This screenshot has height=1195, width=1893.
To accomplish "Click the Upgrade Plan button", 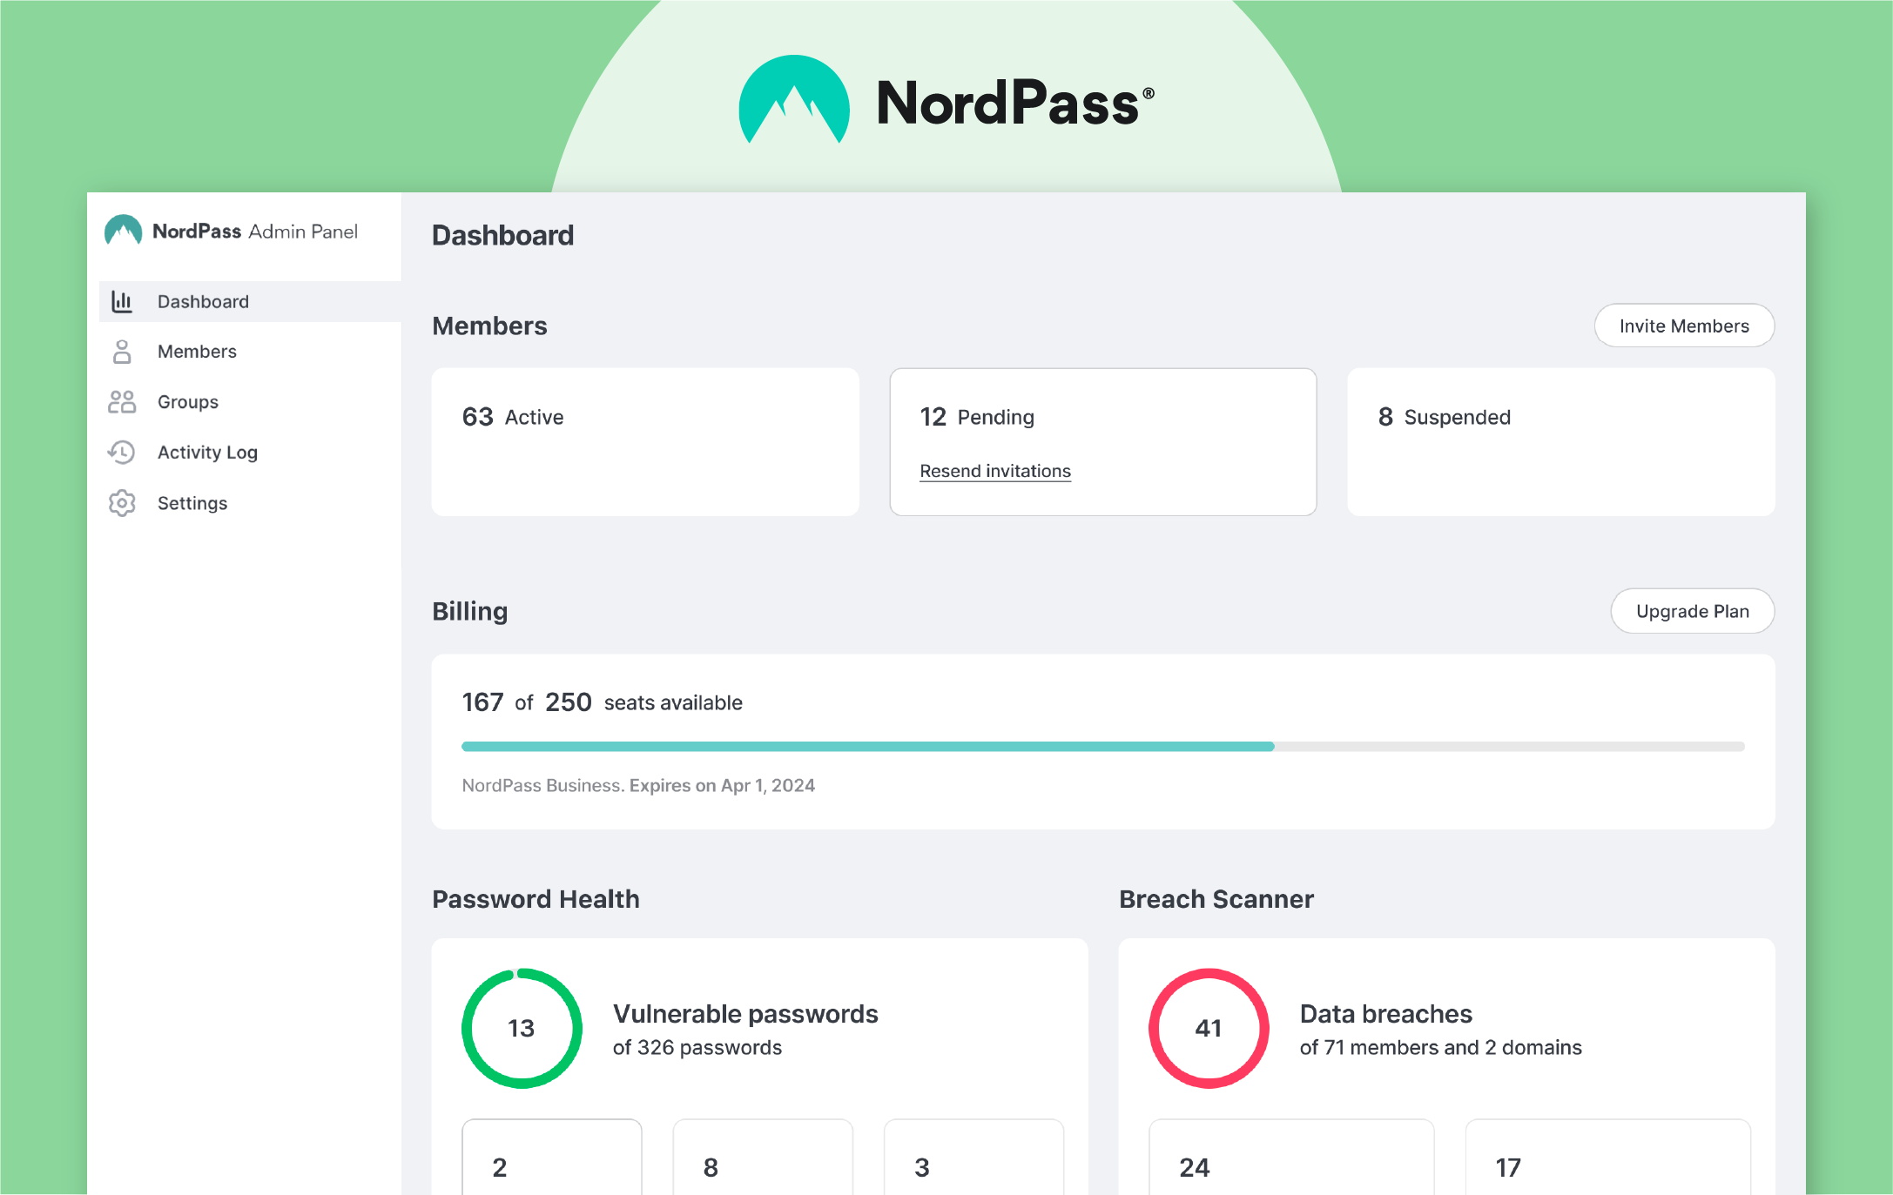I will pyautogui.click(x=1692, y=611).
